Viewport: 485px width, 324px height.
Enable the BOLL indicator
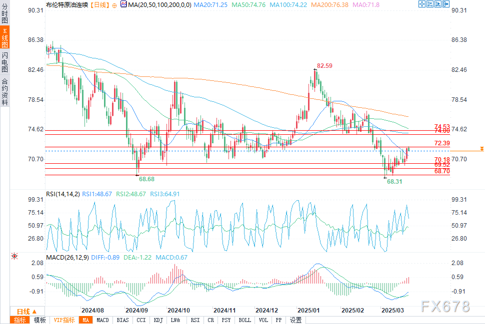(245, 320)
